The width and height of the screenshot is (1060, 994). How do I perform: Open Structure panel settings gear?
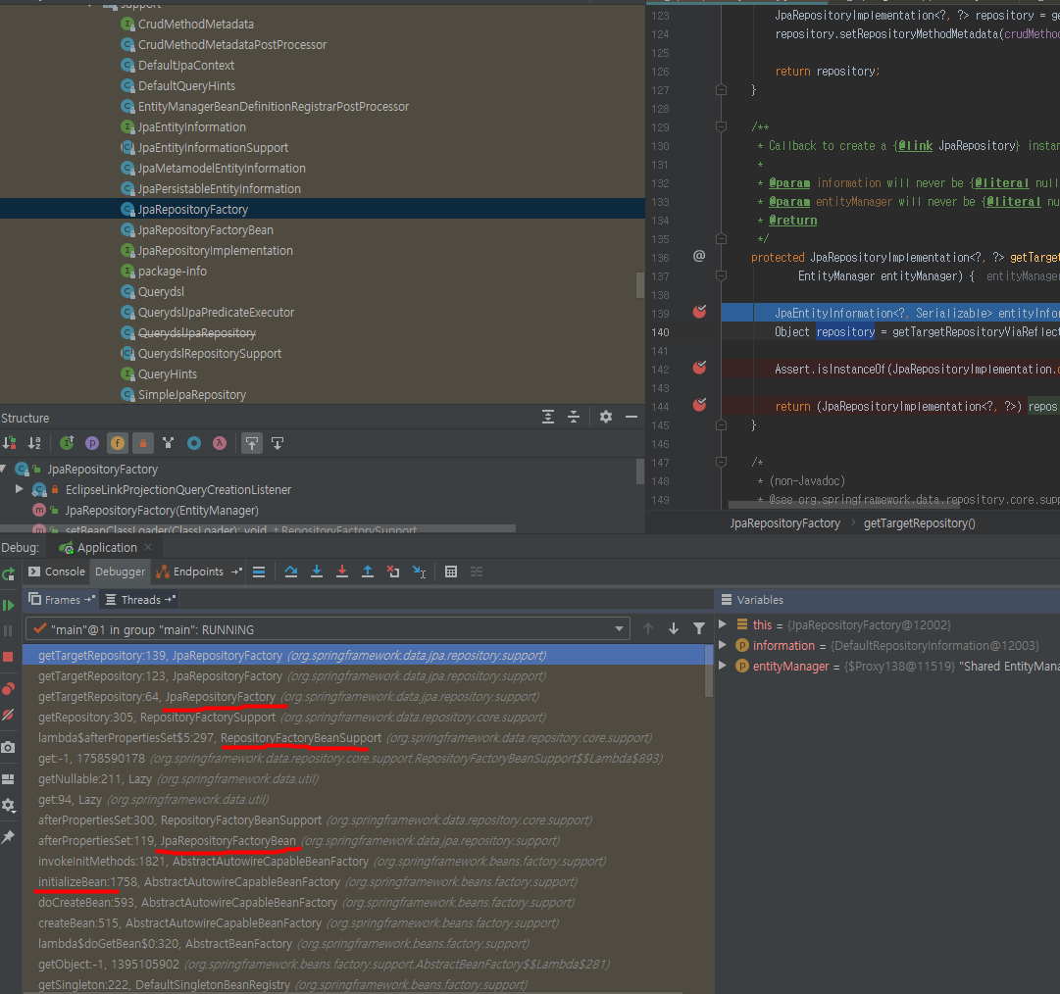606,417
